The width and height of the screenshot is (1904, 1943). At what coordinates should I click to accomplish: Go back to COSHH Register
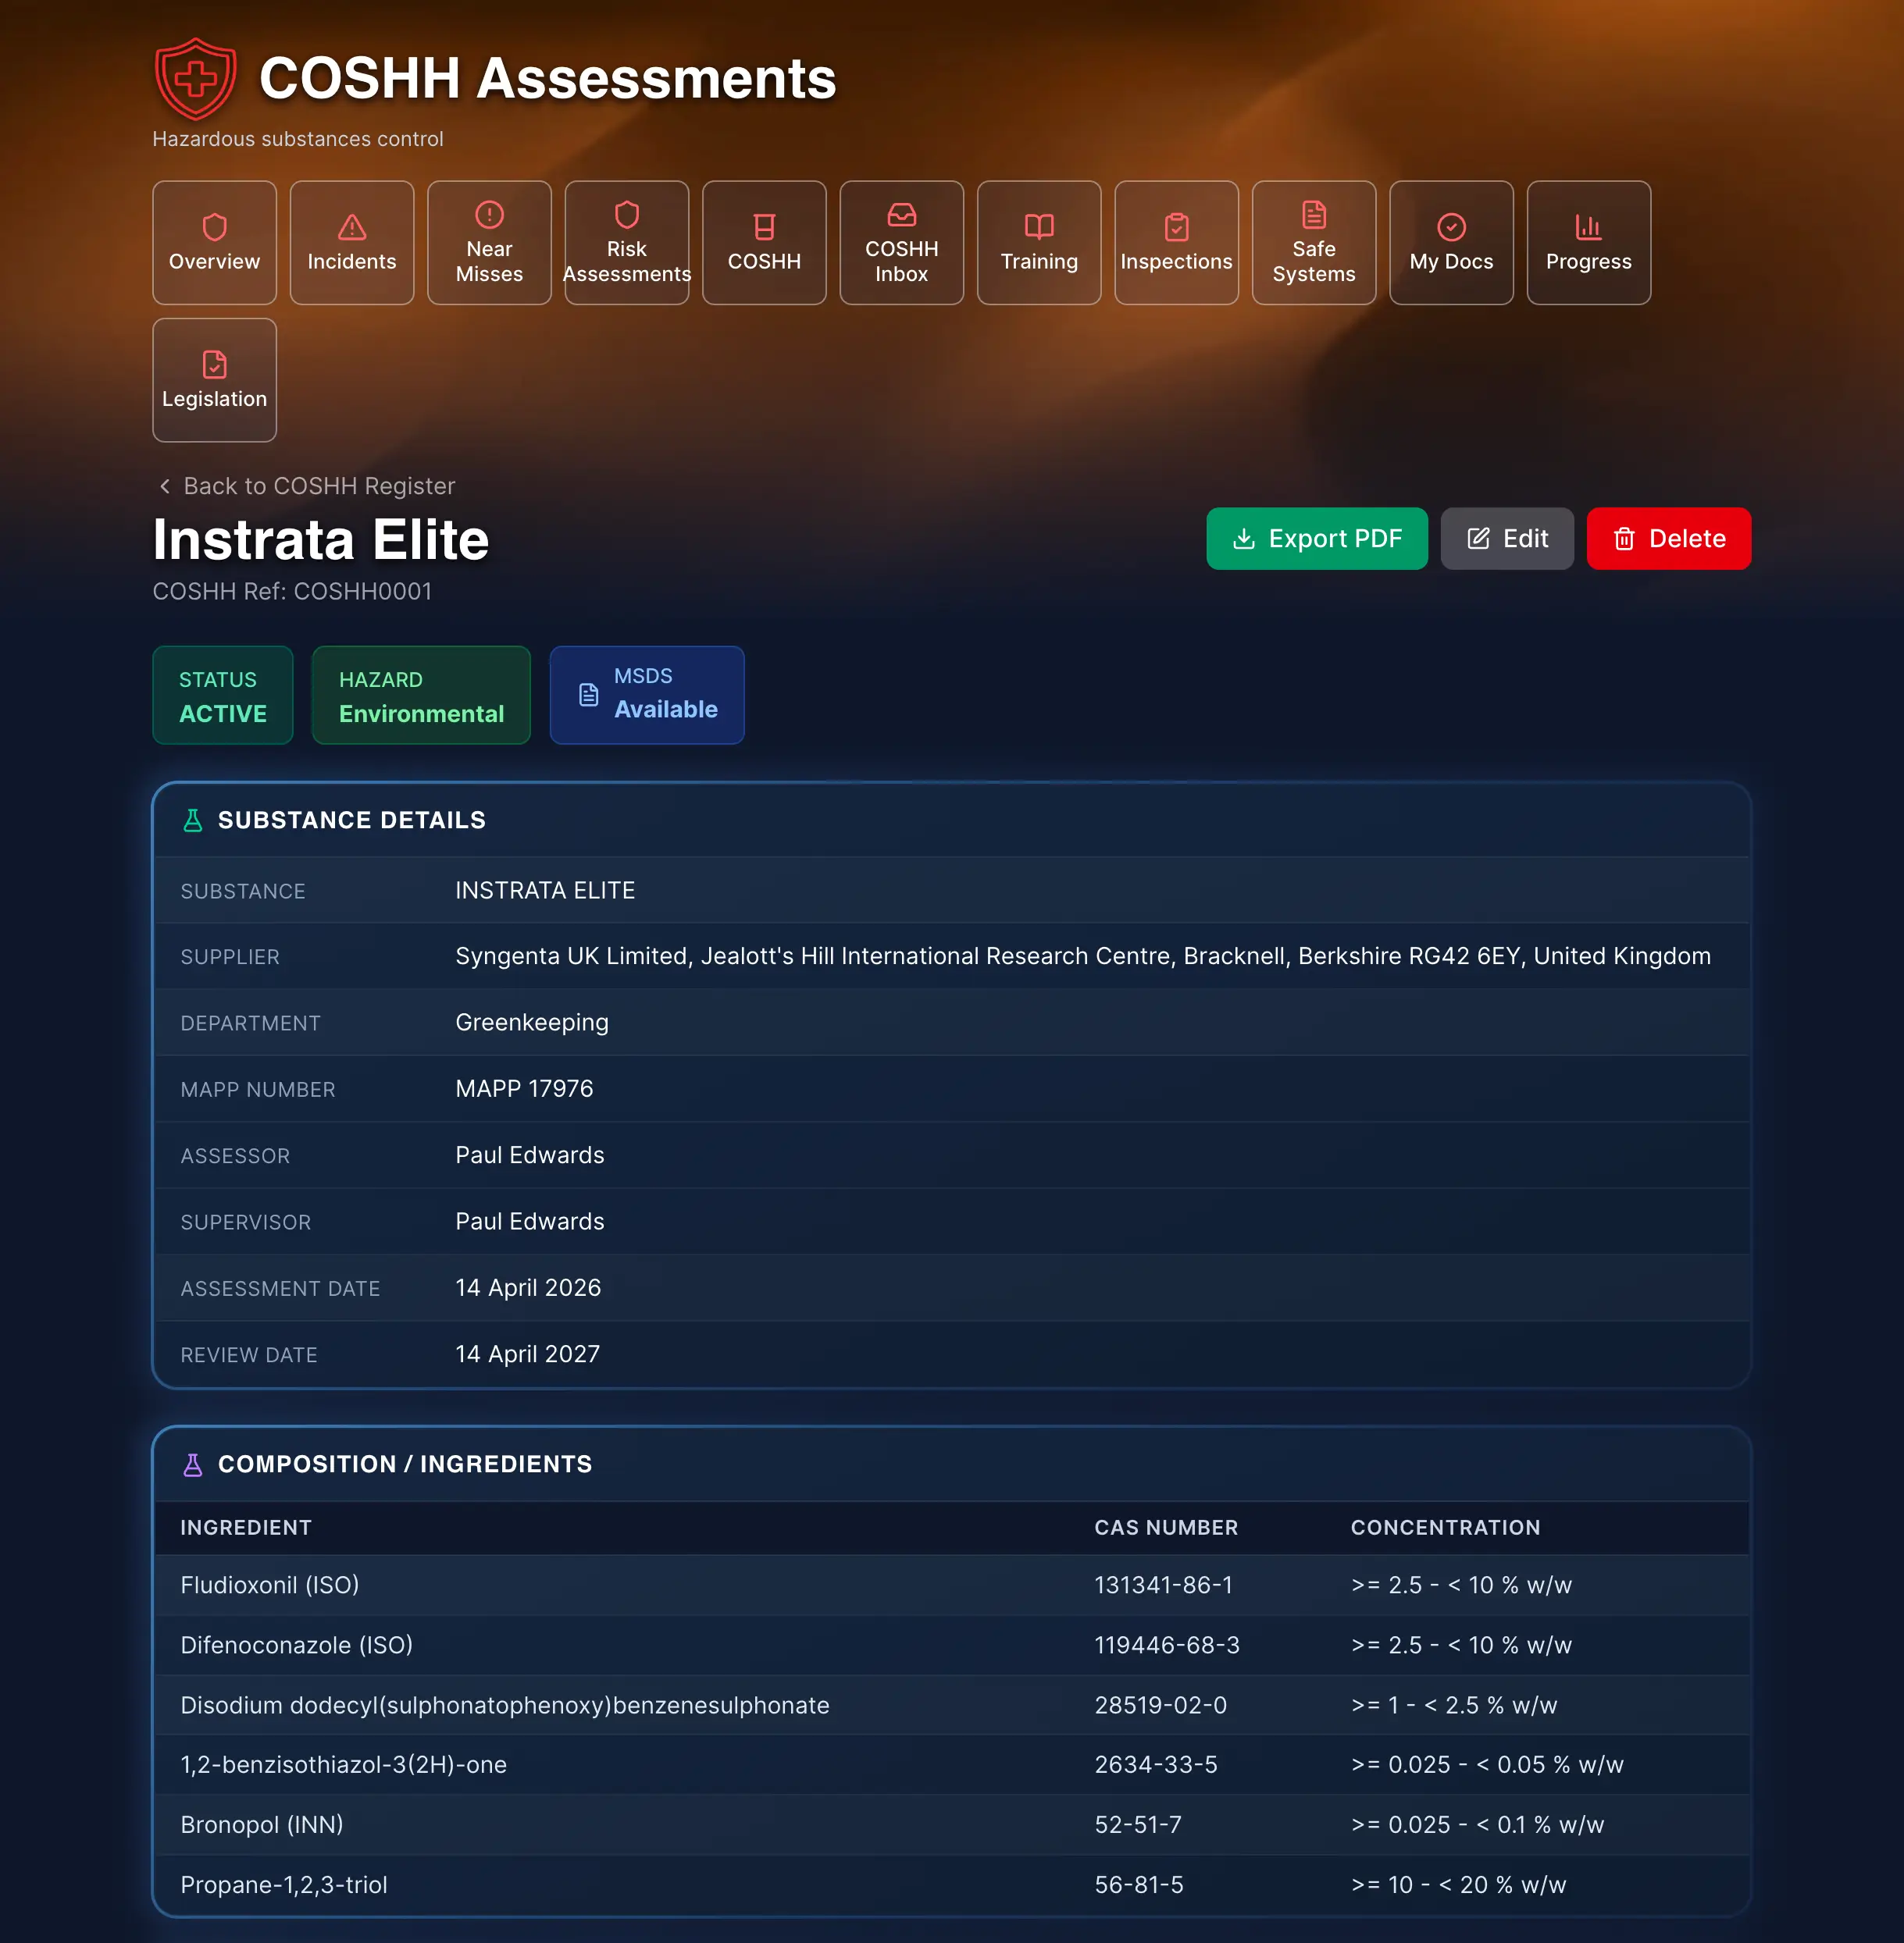click(x=307, y=486)
